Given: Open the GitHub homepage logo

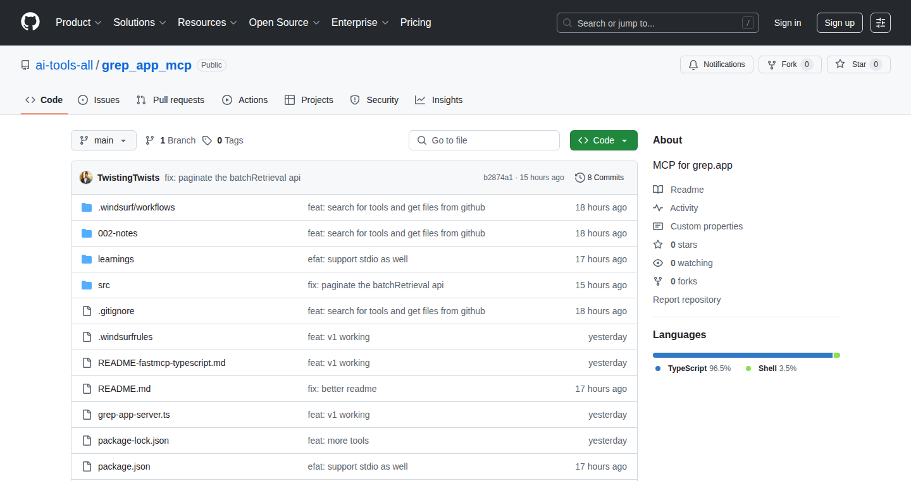Looking at the screenshot, I should click(x=30, y=22).
